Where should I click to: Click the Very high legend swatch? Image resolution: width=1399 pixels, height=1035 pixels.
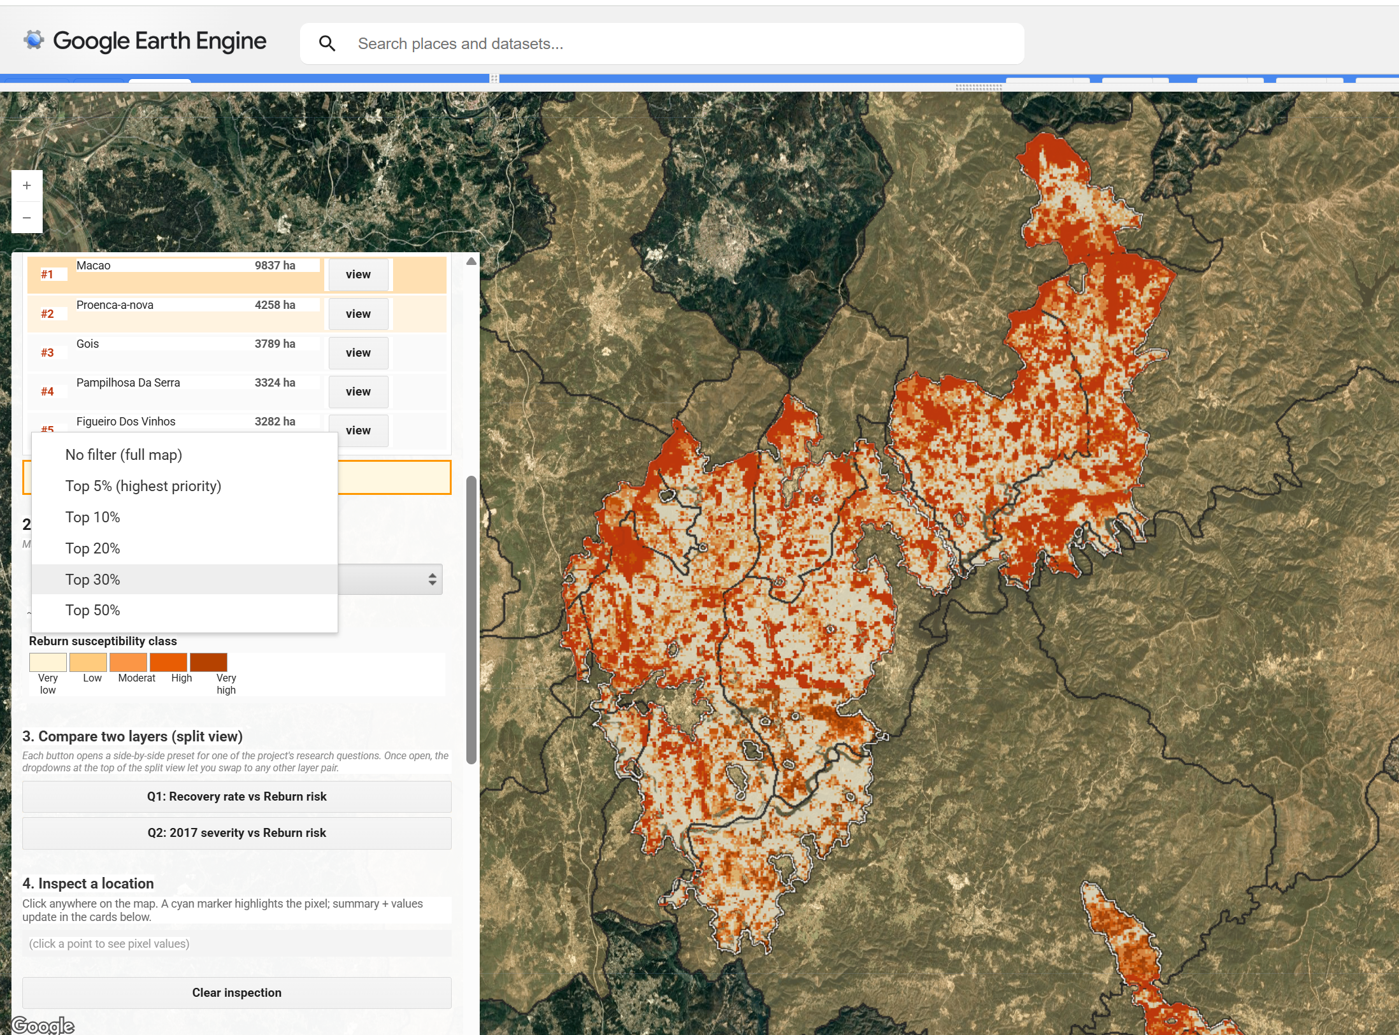point(209,662)
